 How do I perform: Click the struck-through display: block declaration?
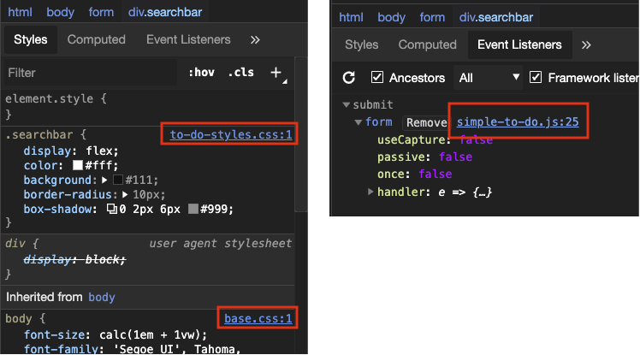click(x=74, y=259)
